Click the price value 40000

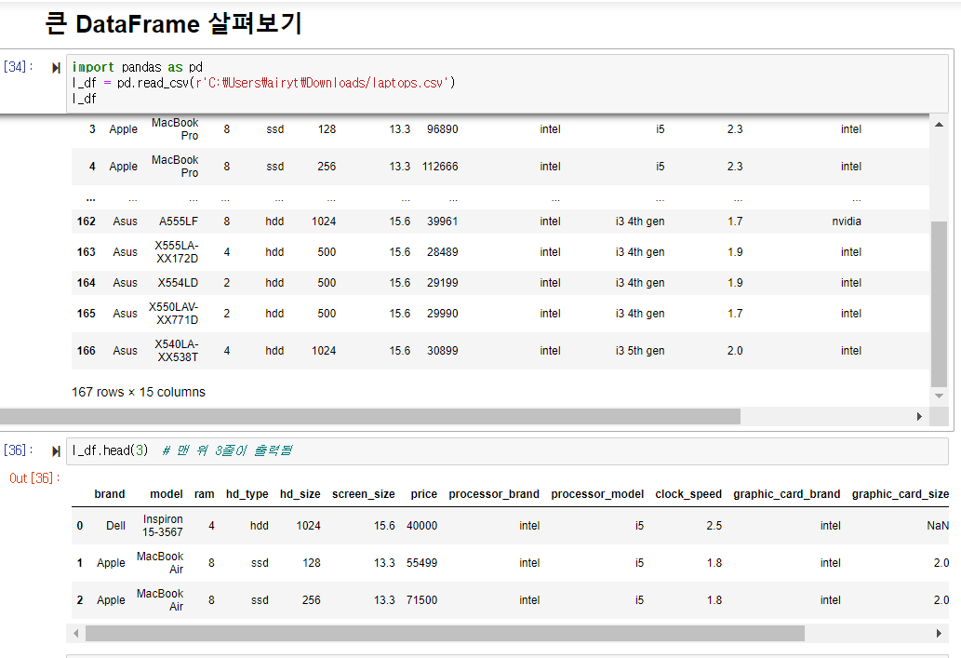(x=421, y=526)
